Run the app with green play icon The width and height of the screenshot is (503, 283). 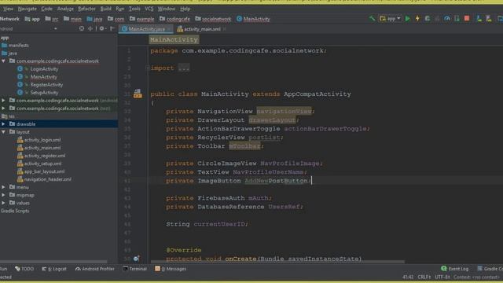point(407,19)
